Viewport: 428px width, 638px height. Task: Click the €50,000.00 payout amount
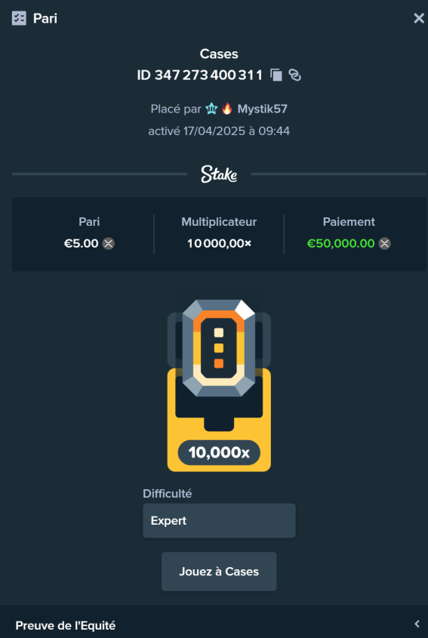[x=340, y=244]
